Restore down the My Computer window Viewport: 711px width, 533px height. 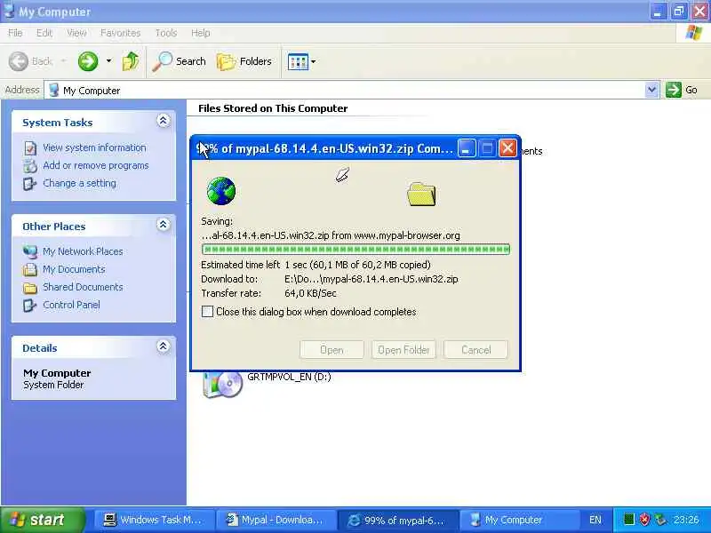pyautogui.click(x=679, y=11)
